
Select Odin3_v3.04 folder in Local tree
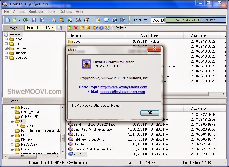coord(30,112)
